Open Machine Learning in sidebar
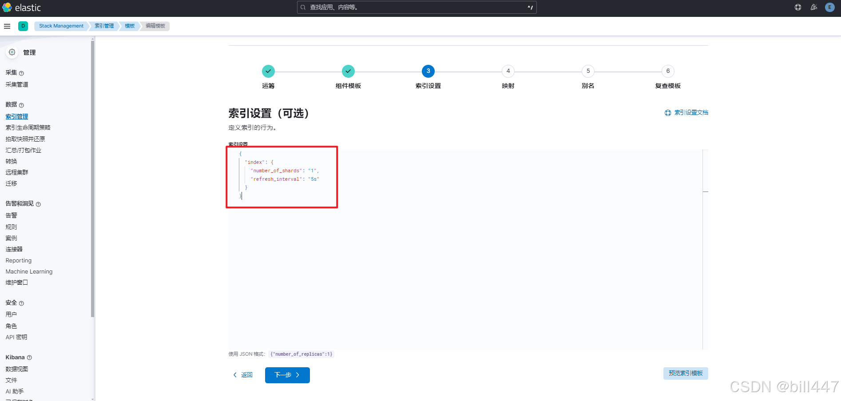Image resolution: width=841 pixels, height=401 pixels. click(x=29, y=271)
